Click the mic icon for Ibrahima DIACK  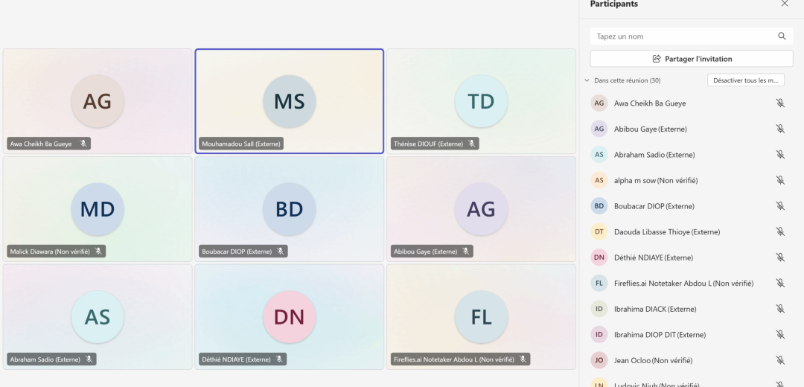780,309
